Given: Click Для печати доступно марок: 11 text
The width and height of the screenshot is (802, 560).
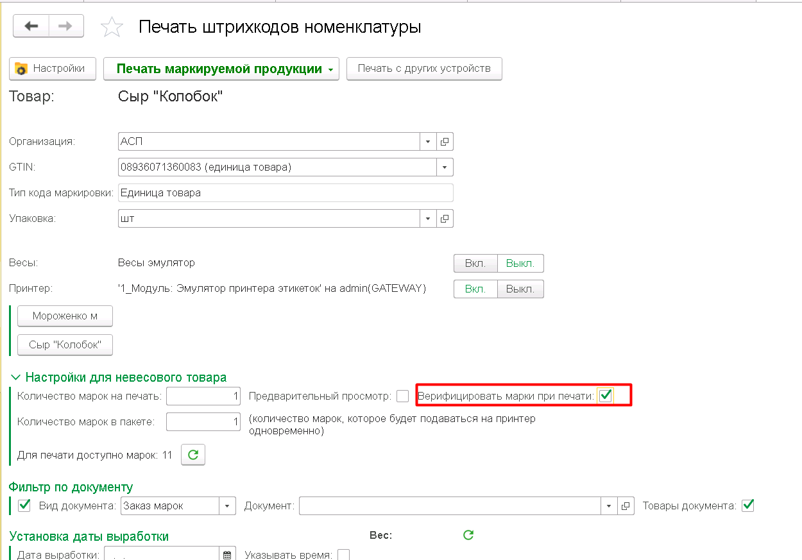Looking at the screenshot, I should 95,455.
